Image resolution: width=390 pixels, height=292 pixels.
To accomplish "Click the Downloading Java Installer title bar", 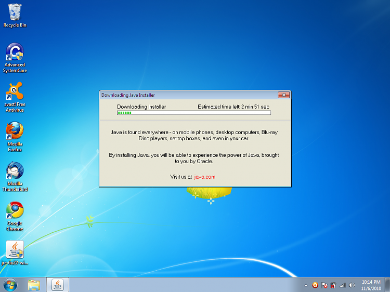I will point(189,95).
